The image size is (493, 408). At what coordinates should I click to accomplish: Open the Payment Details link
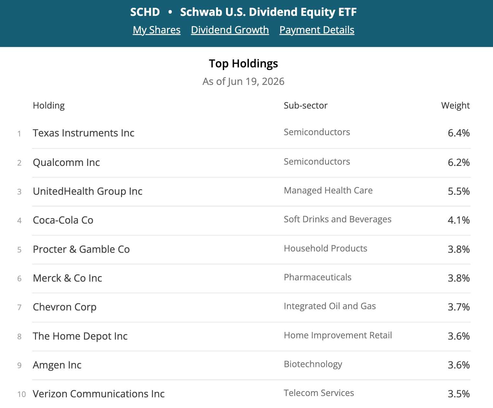pos(317,30)
